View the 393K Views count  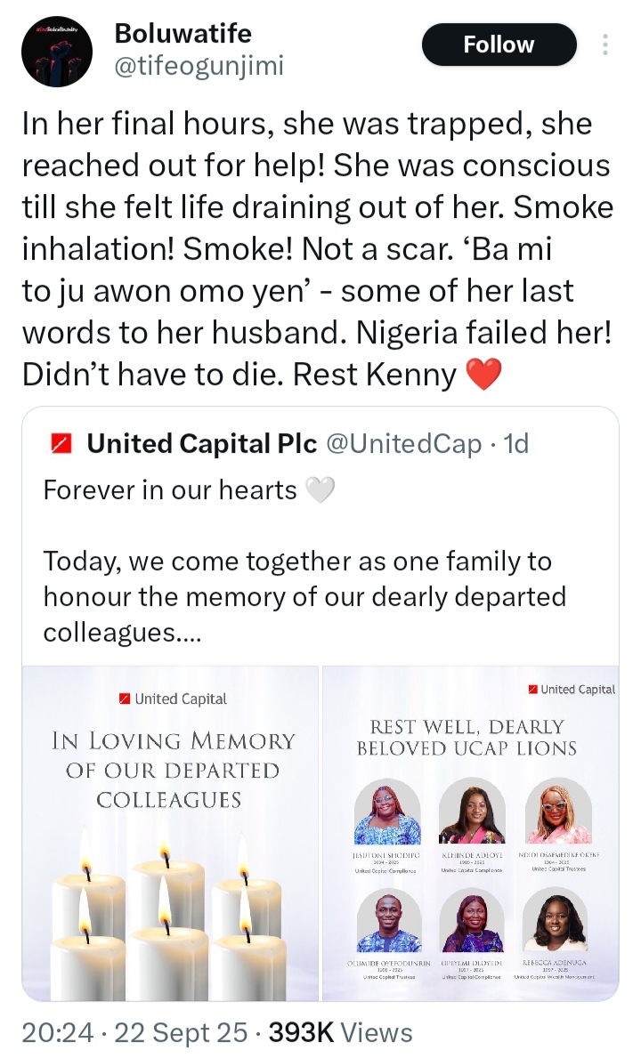[x=340, y=1032]
